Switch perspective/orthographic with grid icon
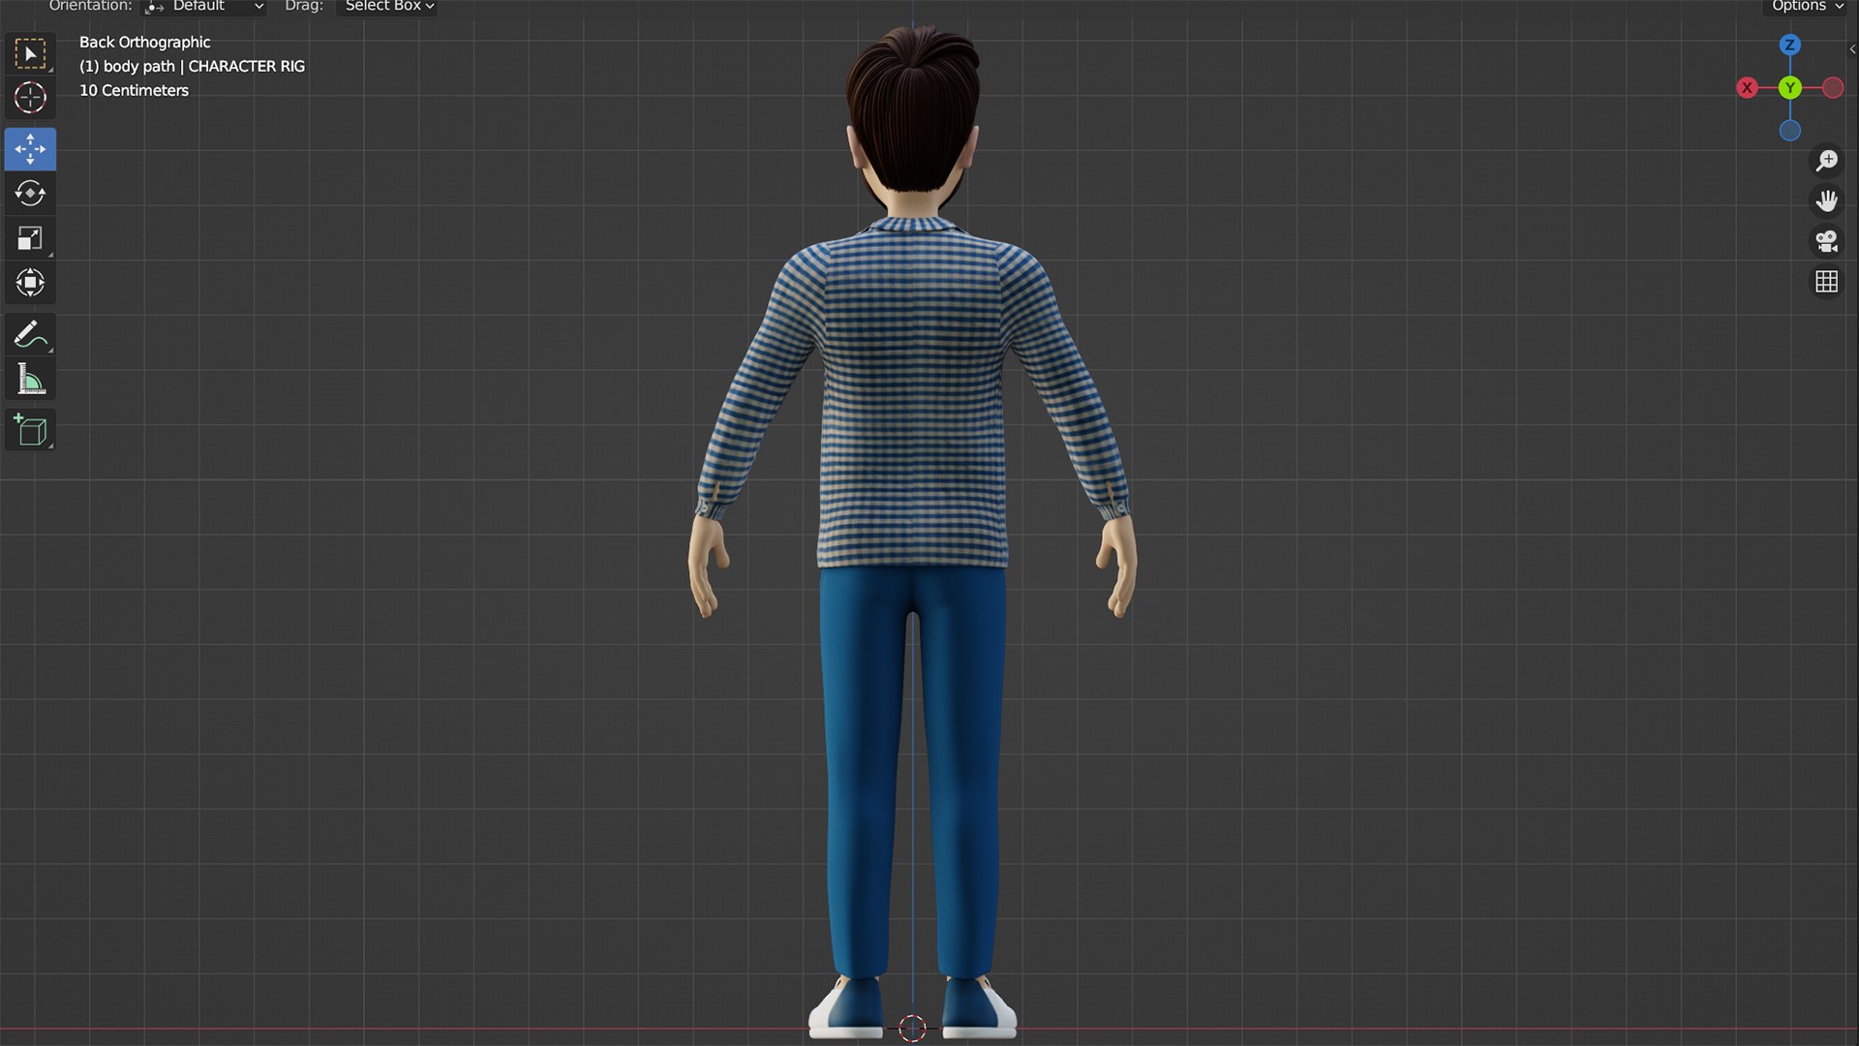The image size is (1859, 1046). pyautogui.click(x=1826, y=282)
